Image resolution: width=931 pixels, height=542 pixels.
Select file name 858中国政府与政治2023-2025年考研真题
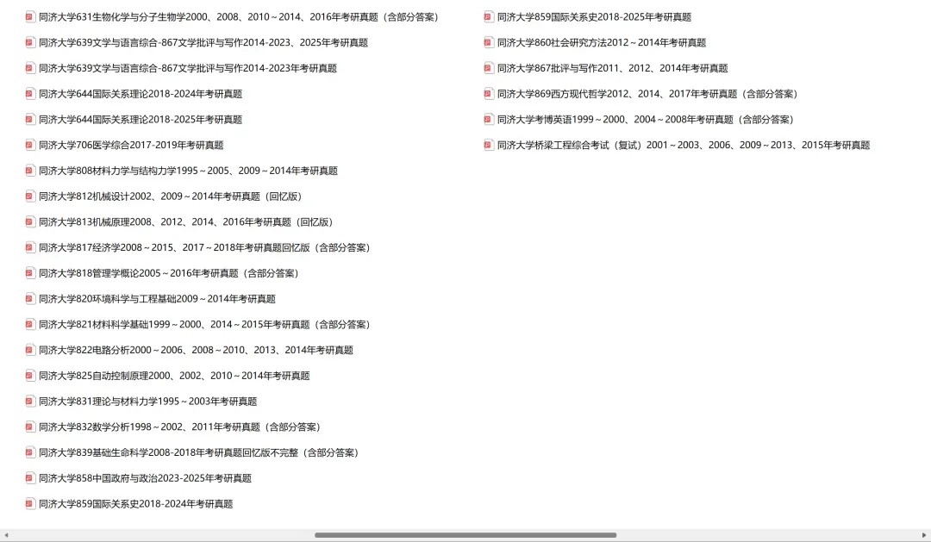(146, 478)
